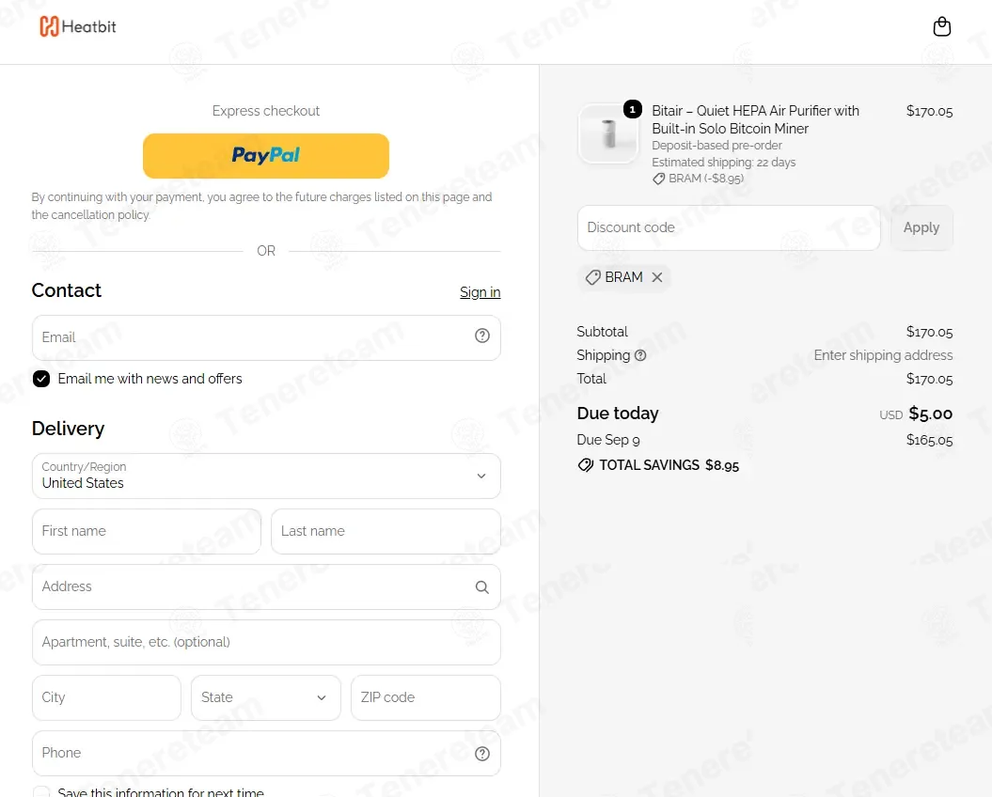The image size is (992, 797).
Task: Click the Bitair product thumbnail
Action: pos(608,134)
